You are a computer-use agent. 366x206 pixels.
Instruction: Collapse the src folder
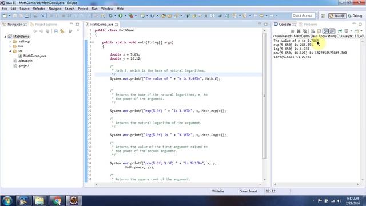[10, 51]
